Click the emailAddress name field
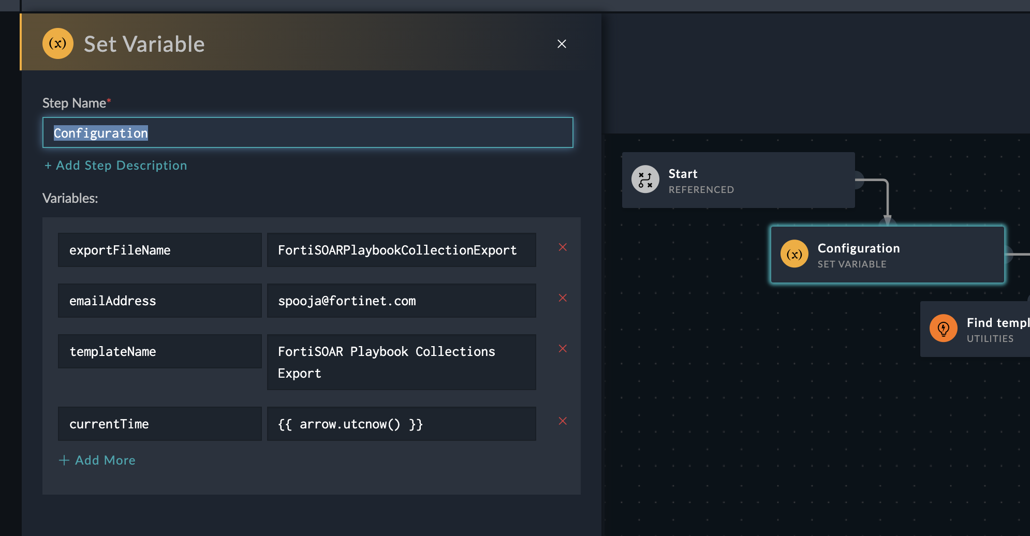1030x536 pixels. pos(159,301)
